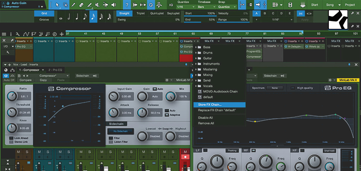361x171 pixels.
Task: Choose the eighth note grid value
Action: click(85, 17)
